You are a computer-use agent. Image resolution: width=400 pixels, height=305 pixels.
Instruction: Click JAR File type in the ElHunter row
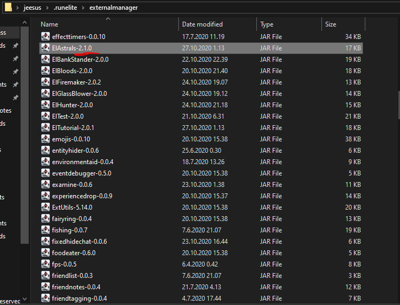[271, 105]
